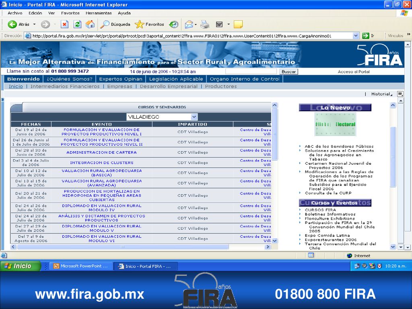Click the address bar URL field
The width and height of the screenshot is (412, 309).
click(x=192, y=36)
